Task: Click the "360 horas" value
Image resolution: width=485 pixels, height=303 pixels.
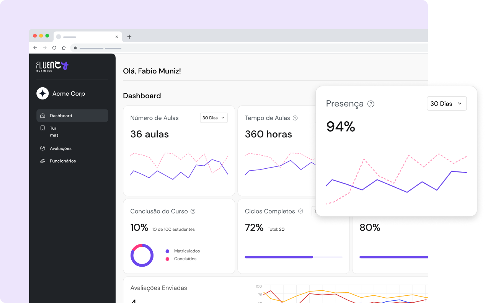Action: click(268, 134)
